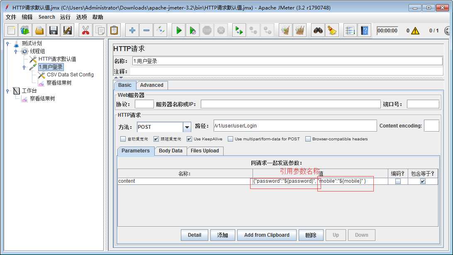Open the Search menu
This screenshot has height=255, width=453.
point(46,17)
